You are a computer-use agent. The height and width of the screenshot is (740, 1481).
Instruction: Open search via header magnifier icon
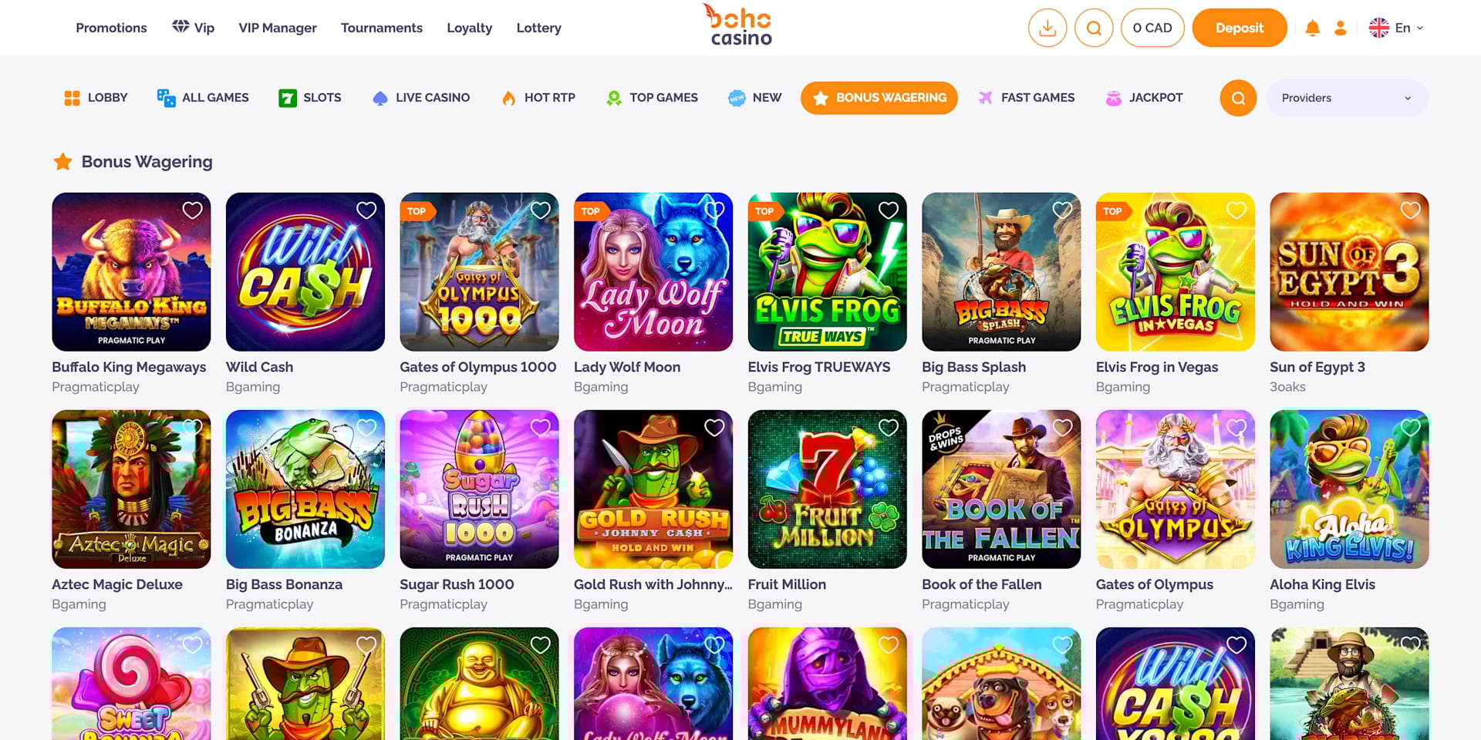tap(1094, 28)
